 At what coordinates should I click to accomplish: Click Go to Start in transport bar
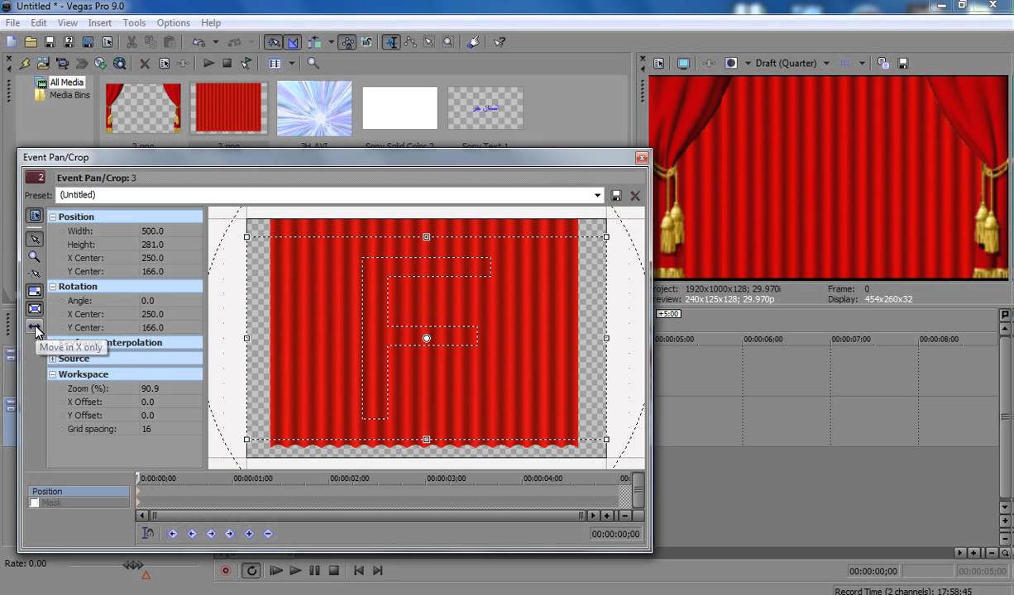click(359, 570)
